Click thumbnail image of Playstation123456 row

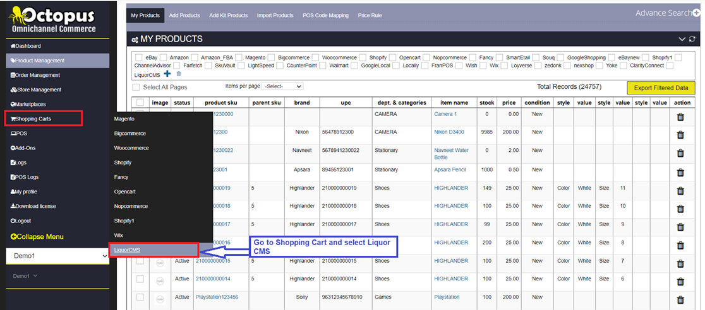(160, 300)
